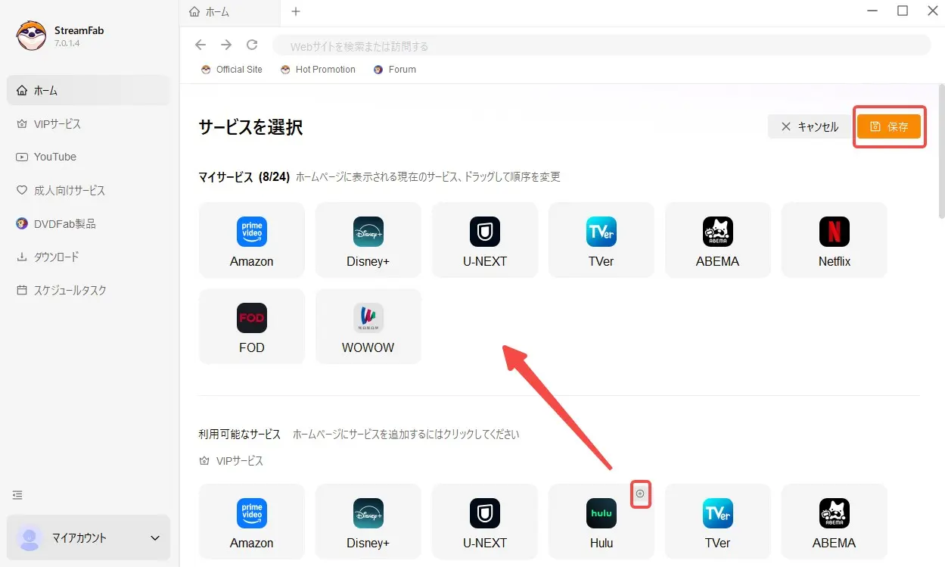The height and width of the screenshot is (567, 945).
Task: Click ABEMA under 利用可能なサービス
Action: (x=835, y=522)
